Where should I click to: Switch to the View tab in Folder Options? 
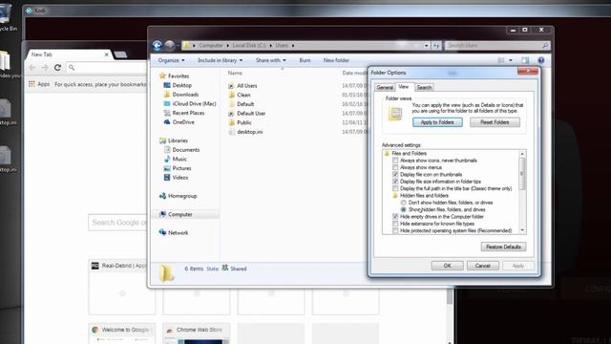coord(404,87)
